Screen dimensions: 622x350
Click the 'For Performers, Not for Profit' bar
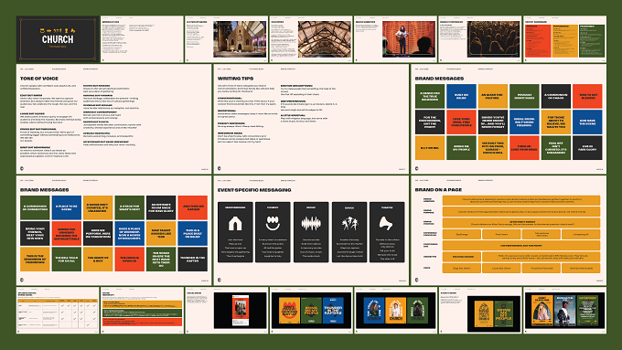(x=520, y=245)
